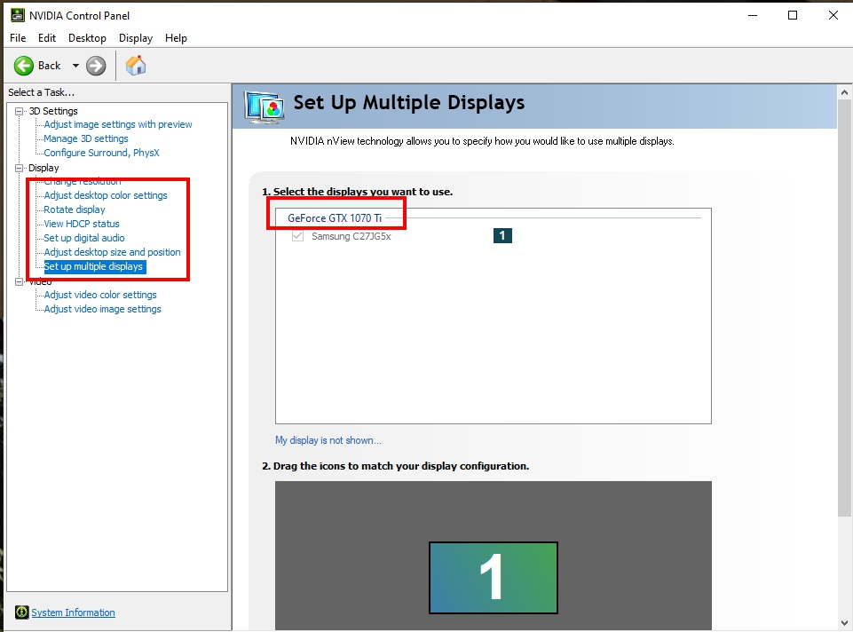Select Adjust desktop color settings
Screen dimensions: 853x632
click(x=106, y=195)
